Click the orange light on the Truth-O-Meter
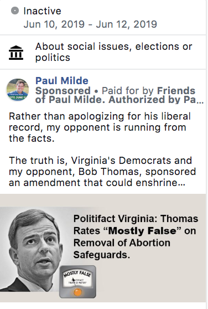 pos(77,292)
